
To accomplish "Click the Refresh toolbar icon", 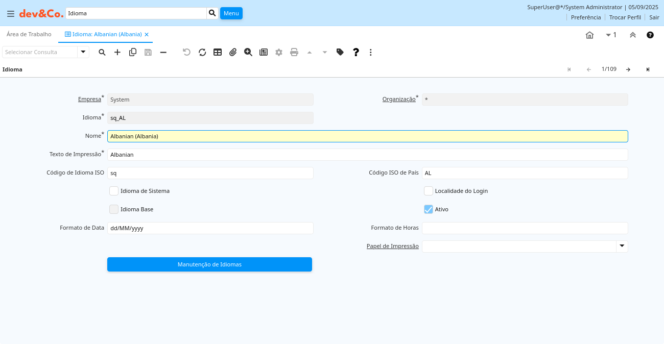I will [202, 52].
